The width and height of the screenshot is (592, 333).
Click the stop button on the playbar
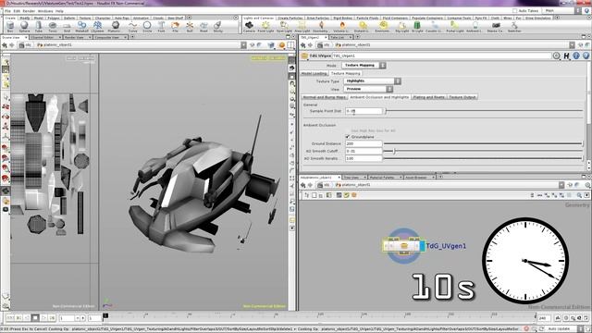pyautogui.click(x=35, y=318)
